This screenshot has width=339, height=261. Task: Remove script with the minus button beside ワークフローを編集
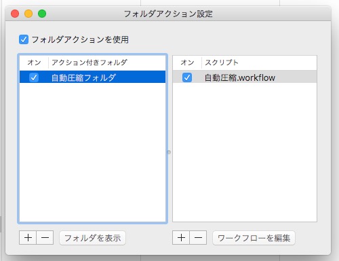(x=198, y=238)
